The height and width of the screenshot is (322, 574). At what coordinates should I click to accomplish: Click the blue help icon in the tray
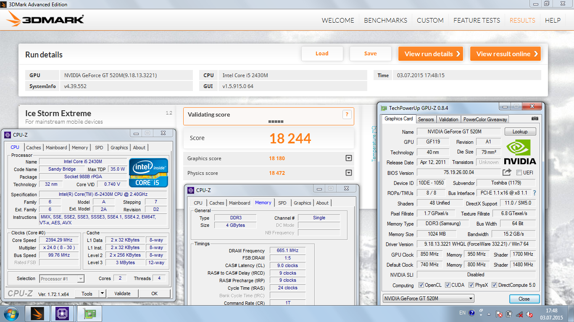coord(471,313)
